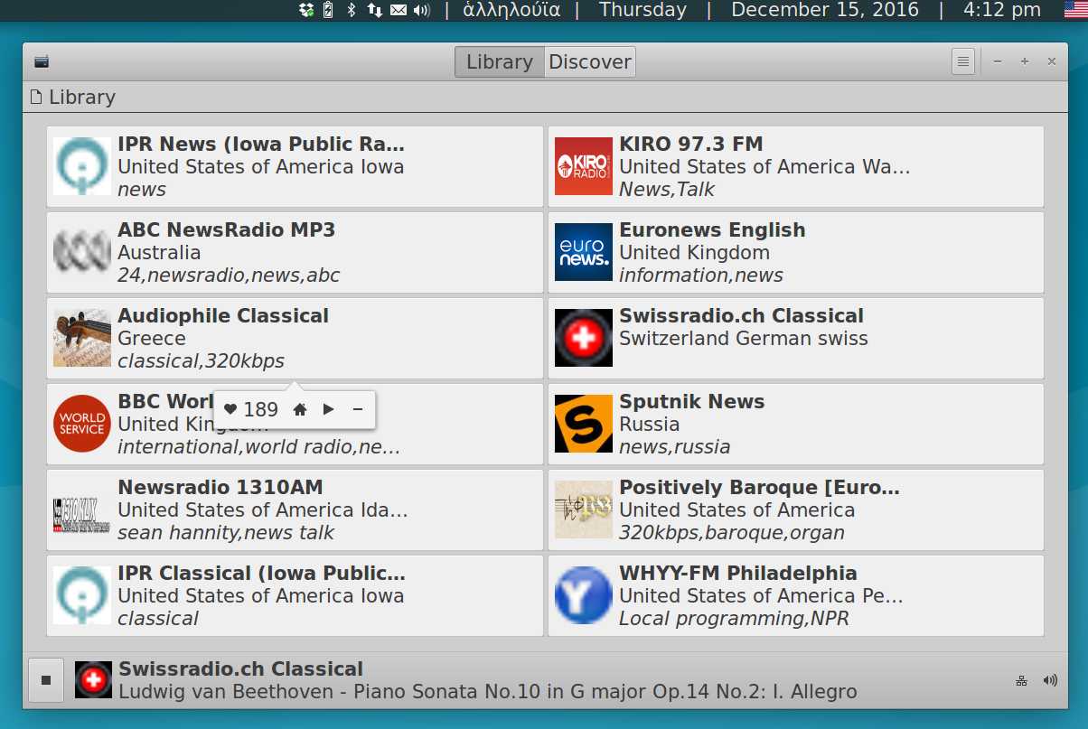Open the hamburger menu button
This screenshot has width=1088, height=729.
(963, 61)
